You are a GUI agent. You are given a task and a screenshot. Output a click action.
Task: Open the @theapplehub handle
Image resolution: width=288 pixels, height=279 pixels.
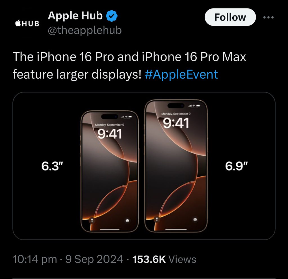[85, 30]
